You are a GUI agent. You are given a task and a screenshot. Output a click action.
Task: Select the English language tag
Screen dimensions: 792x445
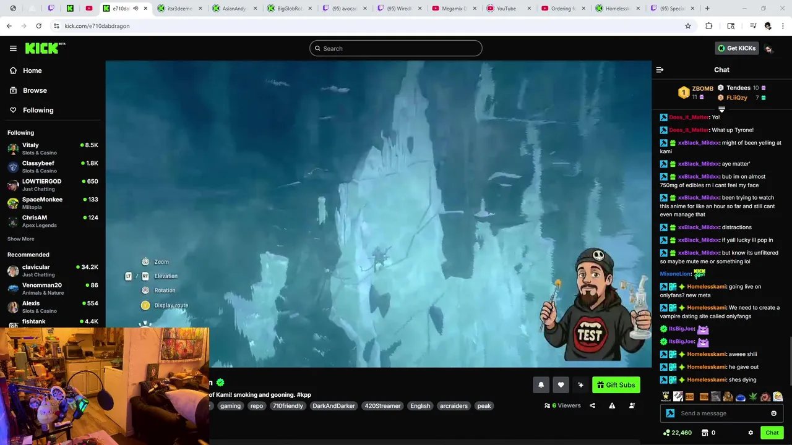(x=420, y=406)
